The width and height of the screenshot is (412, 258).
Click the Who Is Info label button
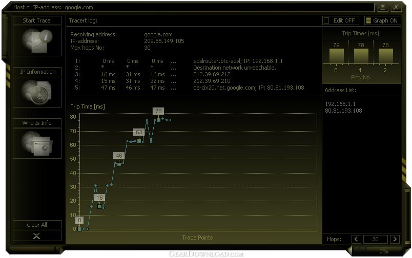[x=37, y=123]
